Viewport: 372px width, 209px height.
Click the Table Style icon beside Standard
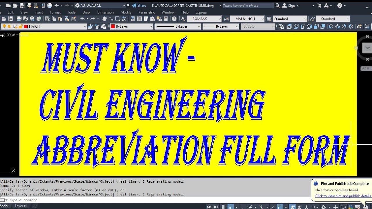pyautogui.click(x=269, y=19)
